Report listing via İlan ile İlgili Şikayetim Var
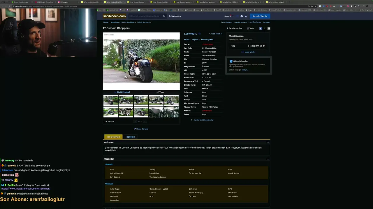The height and width of the screenshot is (209, 373). [203, 120]
